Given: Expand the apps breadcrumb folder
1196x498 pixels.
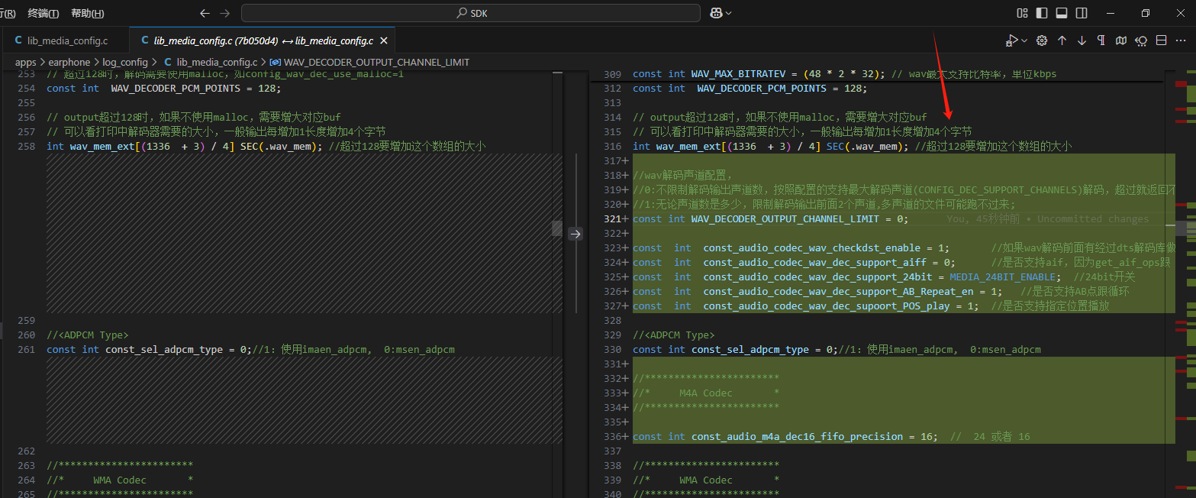Looking at the screenshot, I should 25,62.
